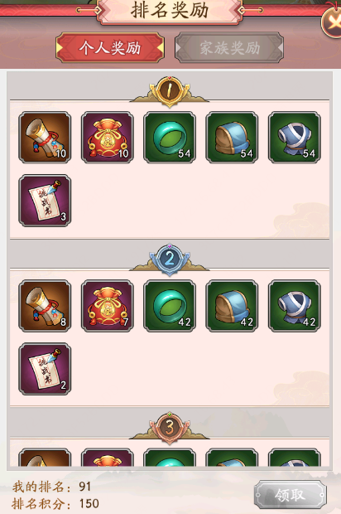
Task: Tap rank 2 jade ring with 42
Action: 170,306
